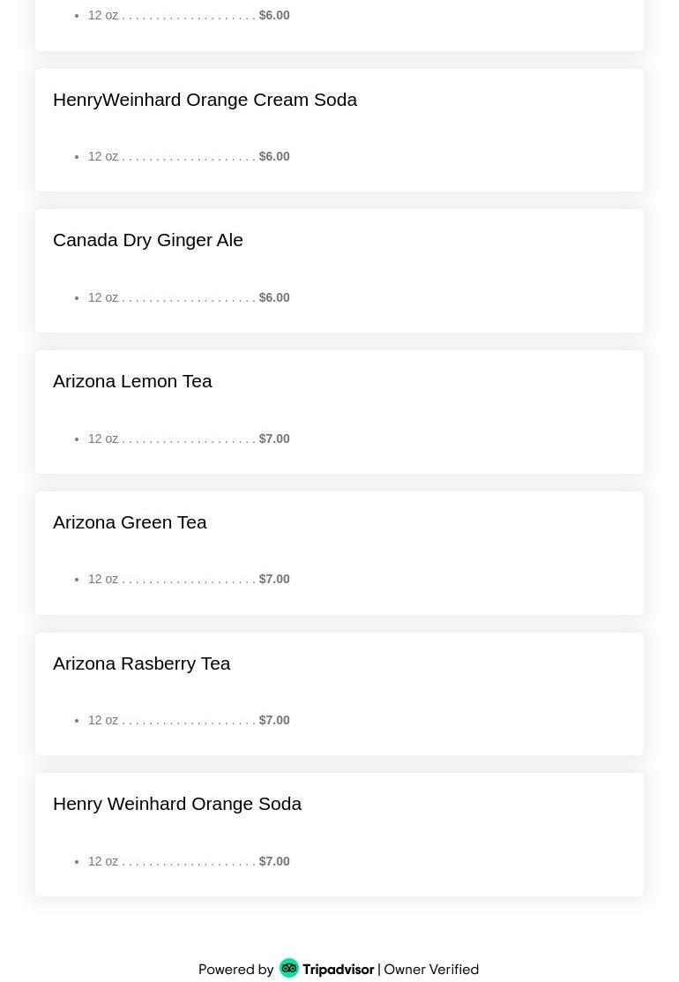
Task: Click the $6.00 price under Canada Dry Ginger Ale
Action: [x=274, y=297]
